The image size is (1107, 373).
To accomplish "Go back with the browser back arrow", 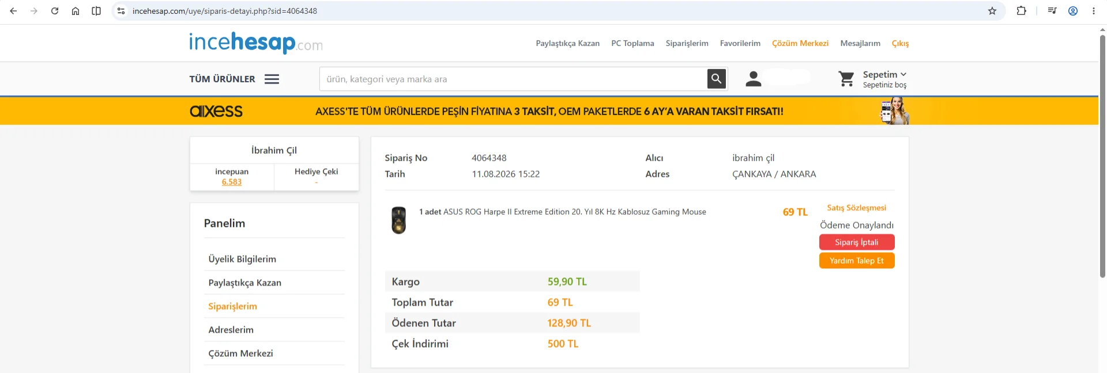I will 13,11.
